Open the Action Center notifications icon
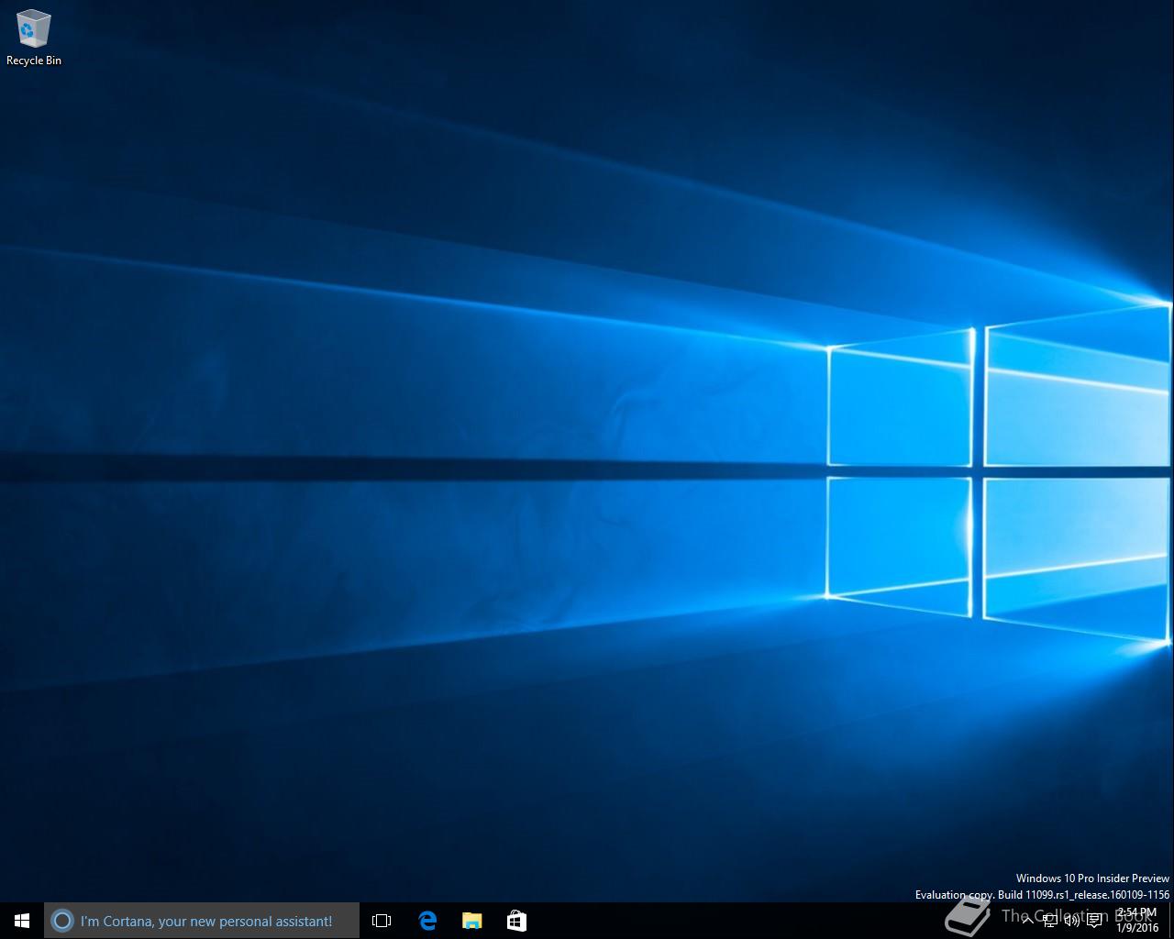The height and width of the screenshot is (939, 1174). pyautogui.click(x=1094, y=920)
